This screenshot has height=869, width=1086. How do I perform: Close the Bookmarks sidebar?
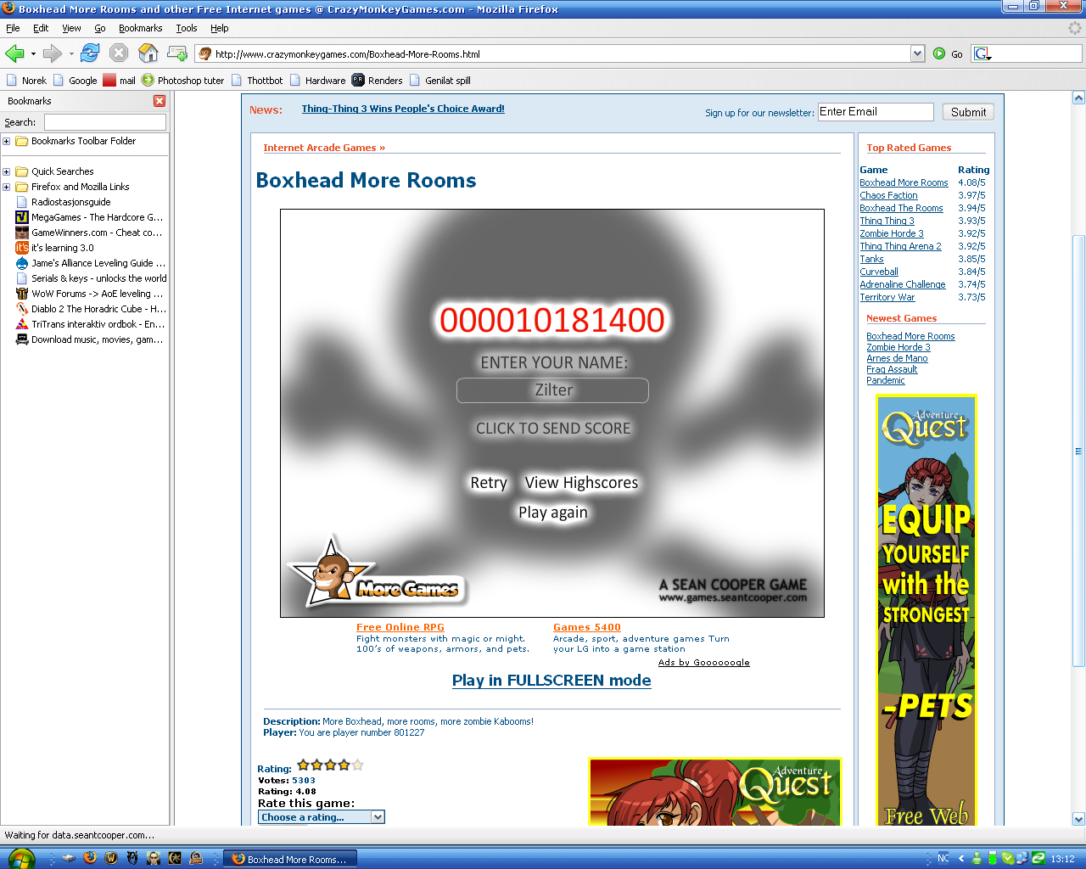[x=160, y=101]
